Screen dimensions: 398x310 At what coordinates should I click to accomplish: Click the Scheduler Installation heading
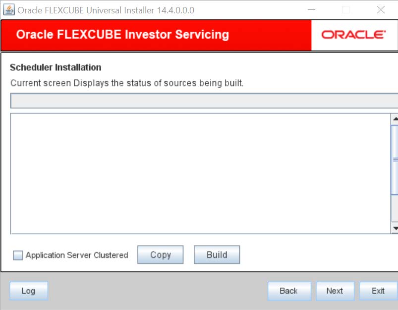point(56,67)
